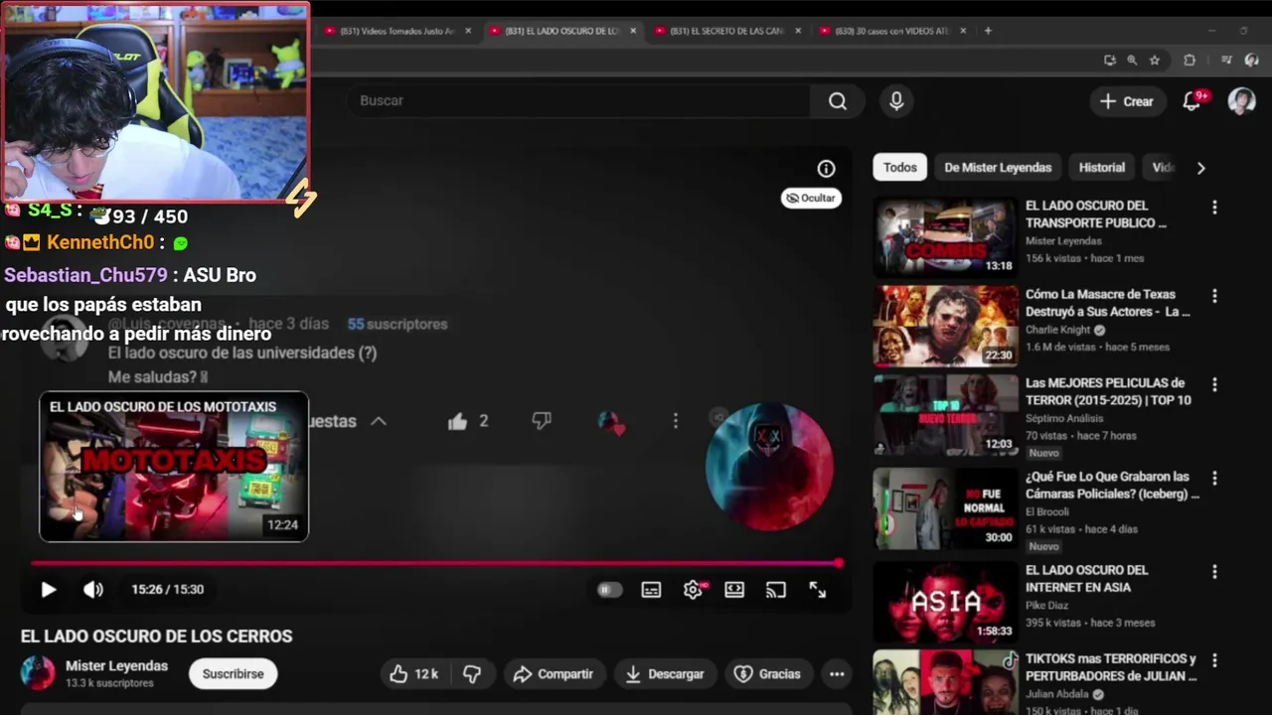Click Gracias button
The height and width of the screenshot is (715, 1272).
(x=767, y=674)
